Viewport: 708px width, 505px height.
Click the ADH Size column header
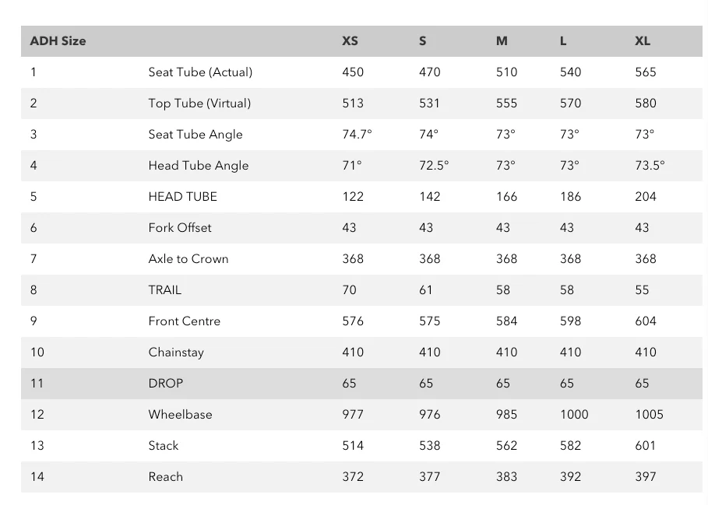pos(58,40)
